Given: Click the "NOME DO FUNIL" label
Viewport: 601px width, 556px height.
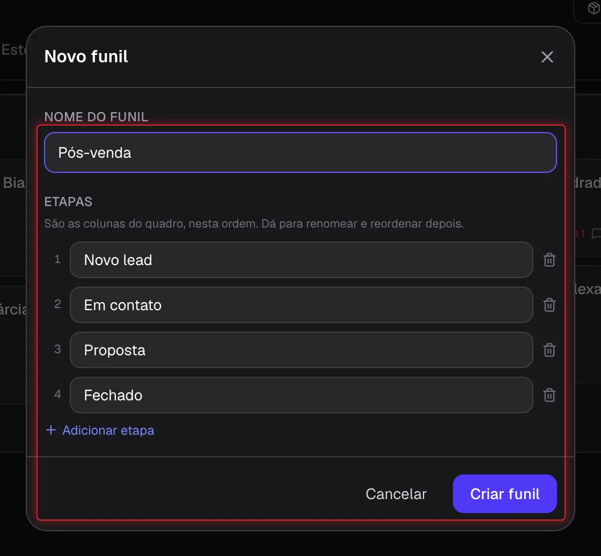Looking at the screenshot, I should (x=96, y=117).
